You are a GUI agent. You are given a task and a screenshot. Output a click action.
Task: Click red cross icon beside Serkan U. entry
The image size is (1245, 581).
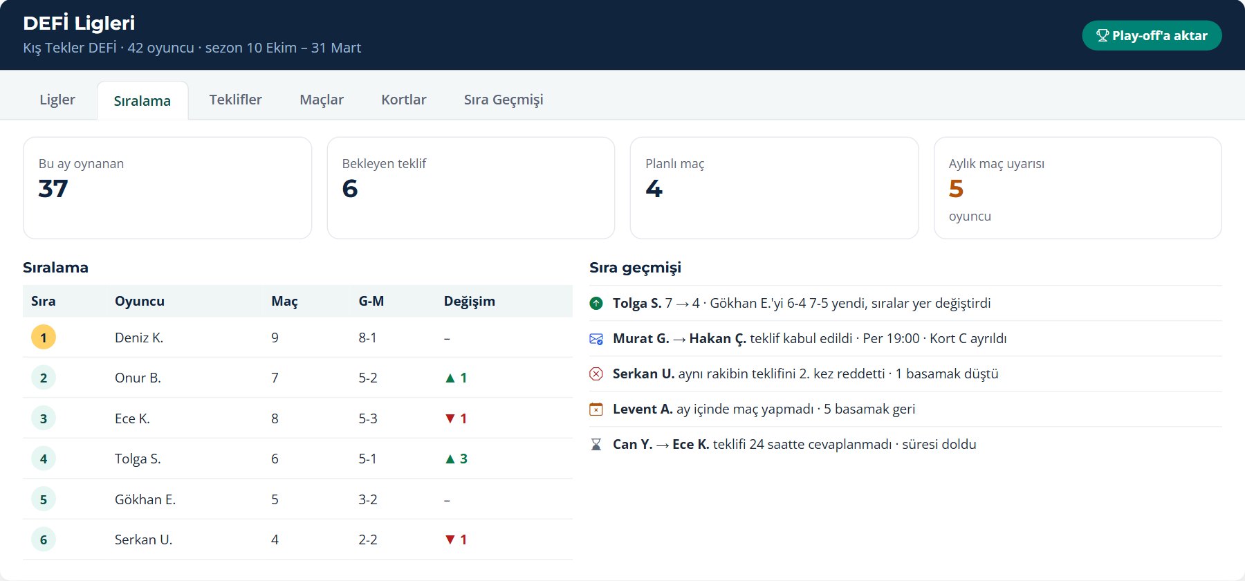pyautogui.click(x=596, y=373)
